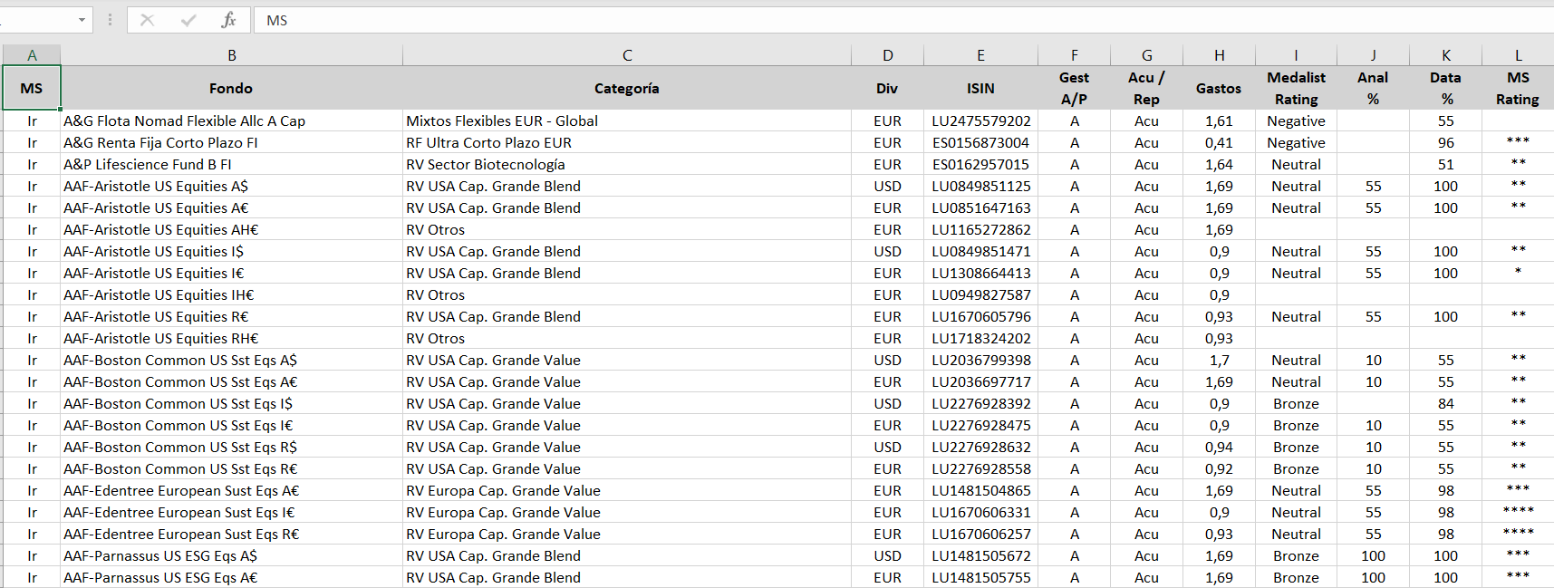
Task: Select cell AAF-Parnassus US ESG Eqs A$
Action: click(232, 555)
